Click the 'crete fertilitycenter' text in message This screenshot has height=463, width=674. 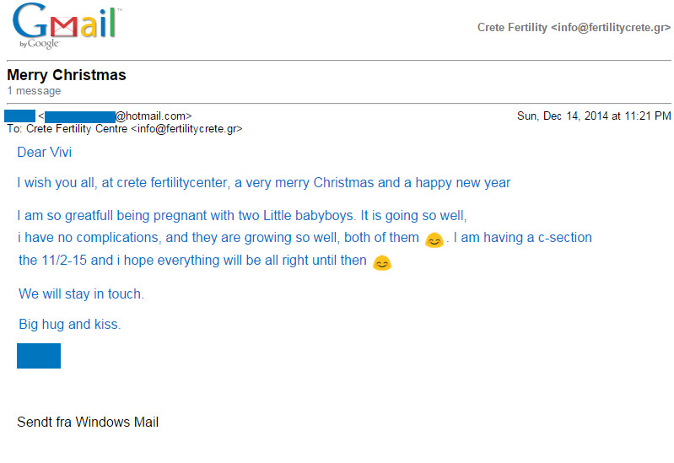pos(172,183)
